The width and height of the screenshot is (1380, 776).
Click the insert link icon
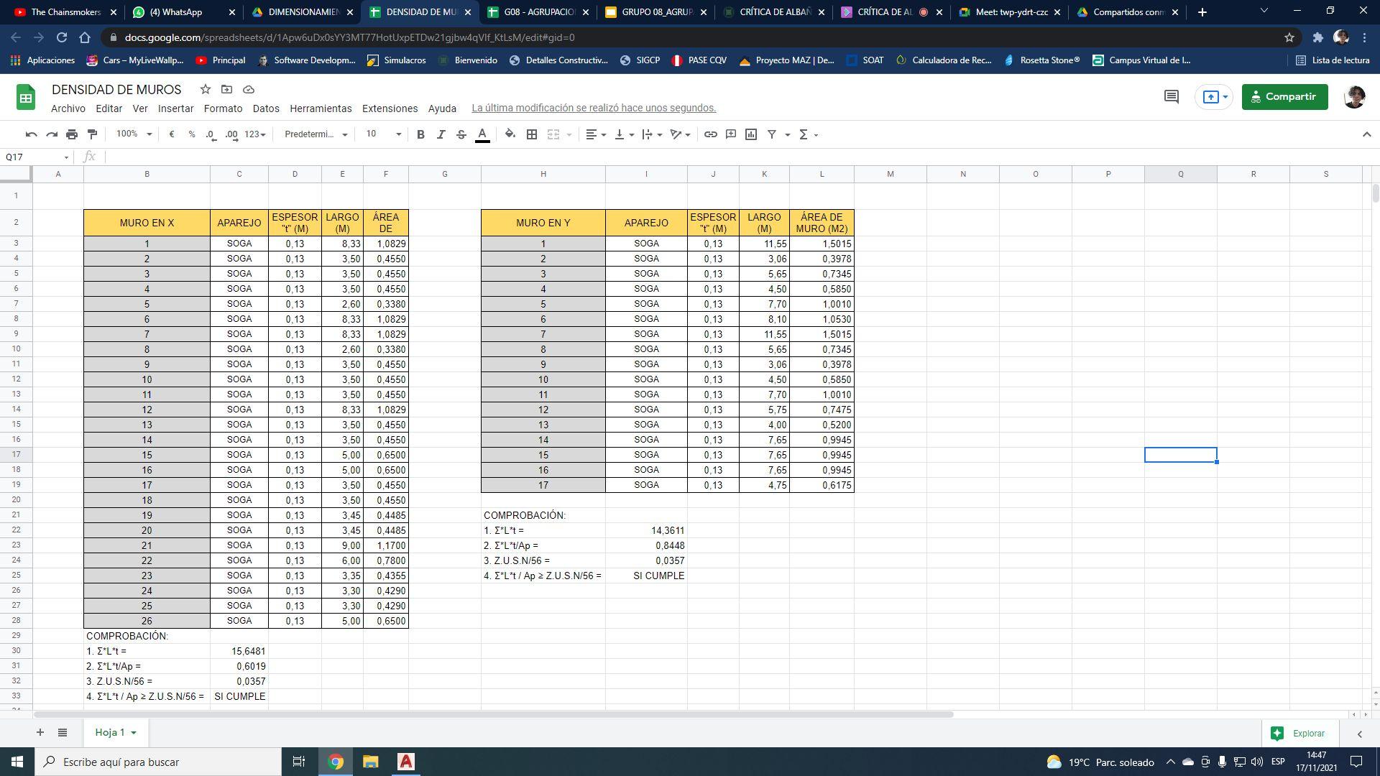[x=710, y=134]
